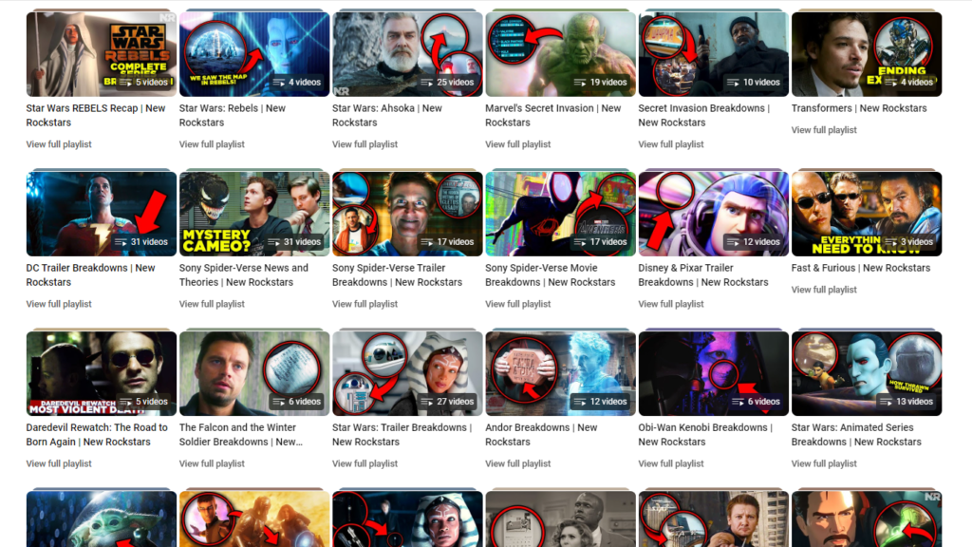Screen dimensions: 972x547
Task: View full playlist under Animated Series Breakdowns
Action: [x=825, y=463]
